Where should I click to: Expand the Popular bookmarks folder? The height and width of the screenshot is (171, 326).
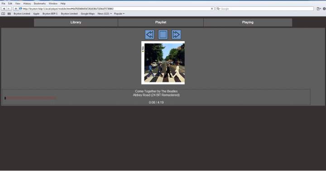coord(120,14)
